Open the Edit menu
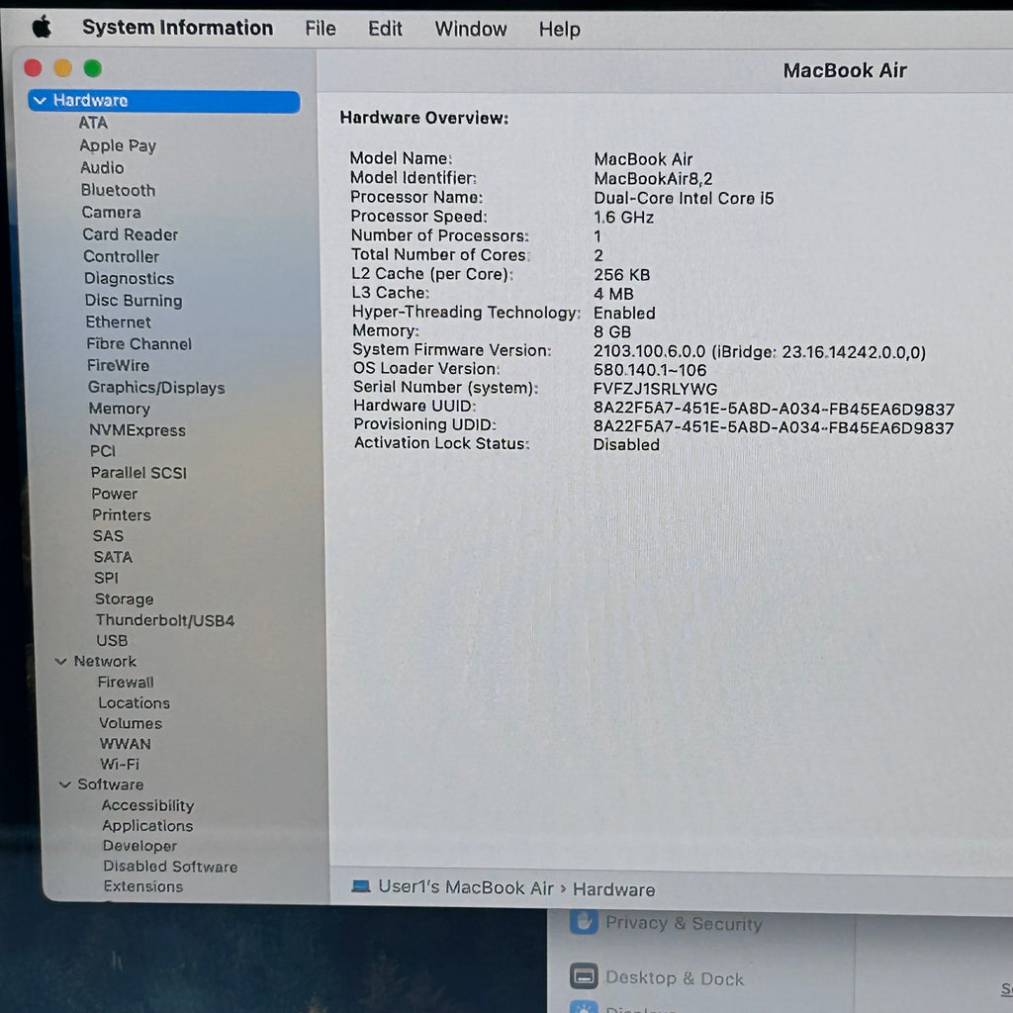 [385, 29]
